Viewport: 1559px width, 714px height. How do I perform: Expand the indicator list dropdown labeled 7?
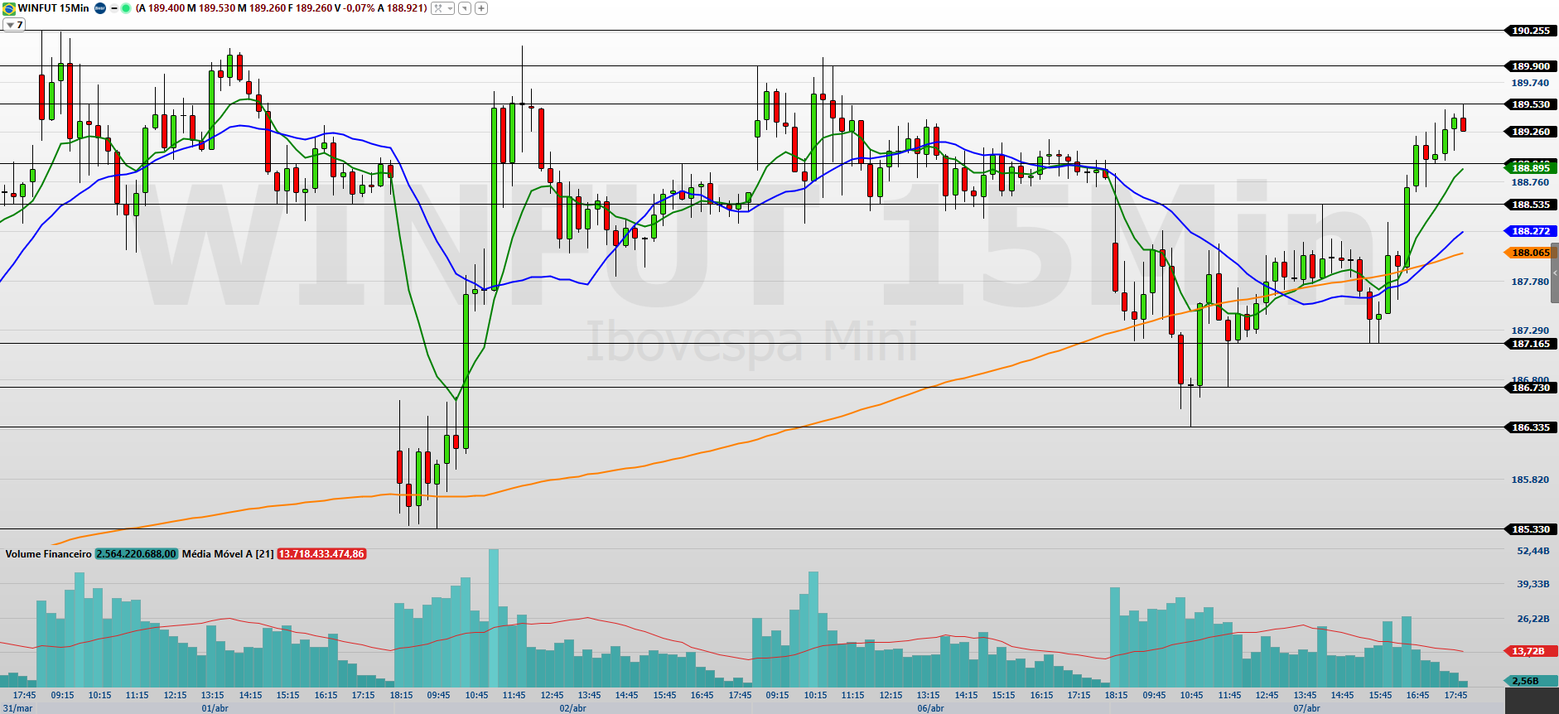[x=14, y=25]
